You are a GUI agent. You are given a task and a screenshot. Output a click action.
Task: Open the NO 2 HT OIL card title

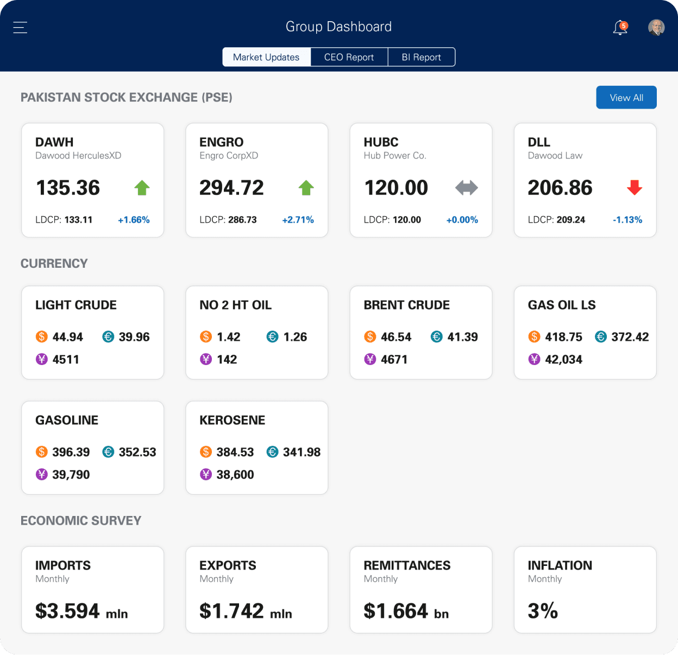(x=235, y=305)
